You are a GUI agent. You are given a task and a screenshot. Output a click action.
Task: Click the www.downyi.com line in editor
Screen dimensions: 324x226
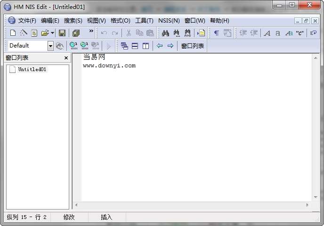109,66
